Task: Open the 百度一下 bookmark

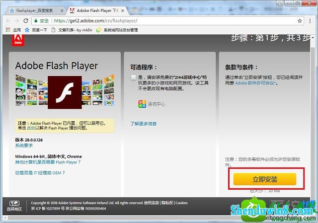Action: pos(36,30)
